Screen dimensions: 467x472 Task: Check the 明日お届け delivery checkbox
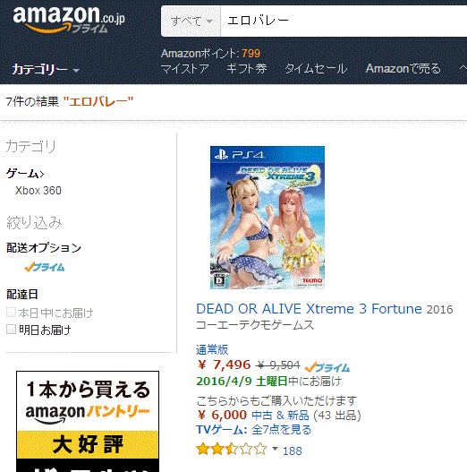pyautogui.click(x=11, y=330)
